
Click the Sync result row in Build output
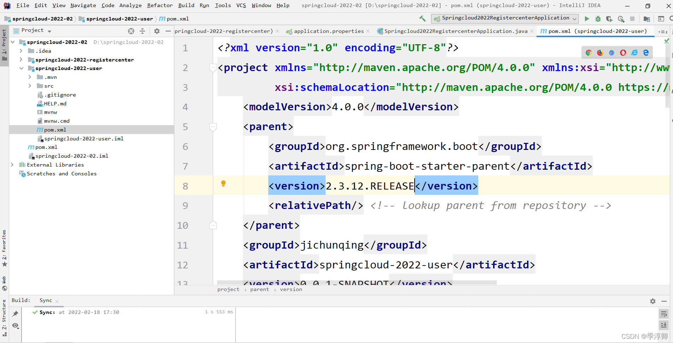(128, 312)
